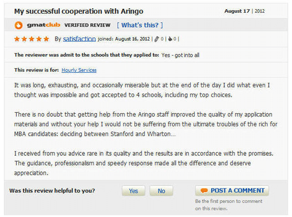
Task: Click the gmatclub wordmark logo
Action: [x=44, y=25]
